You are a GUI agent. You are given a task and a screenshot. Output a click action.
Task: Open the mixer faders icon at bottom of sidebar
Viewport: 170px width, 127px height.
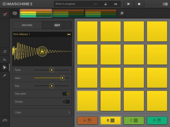point(5,120)
